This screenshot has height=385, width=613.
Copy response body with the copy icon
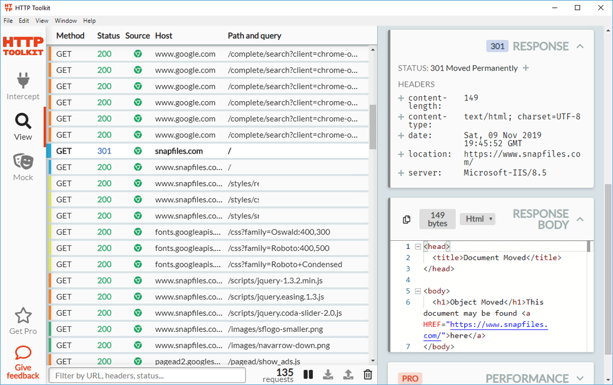click(x=407, y=219)
